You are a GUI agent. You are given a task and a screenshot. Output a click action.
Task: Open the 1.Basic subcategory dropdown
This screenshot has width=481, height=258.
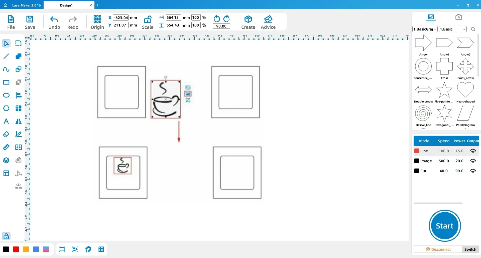coord(453,29)
